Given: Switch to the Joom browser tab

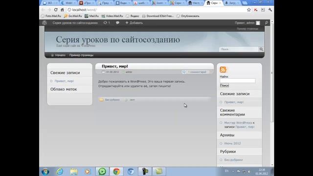Looking at the screenshot, I should pyautogui.click(x=159, y=3).
